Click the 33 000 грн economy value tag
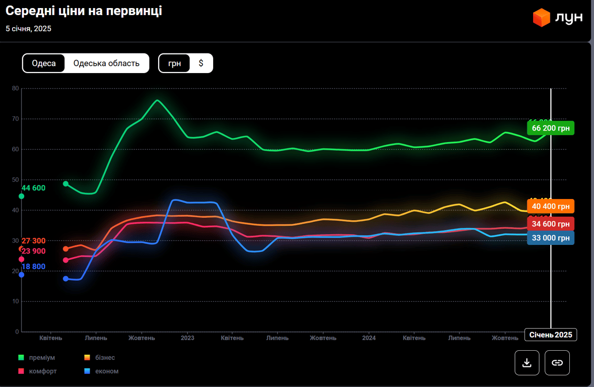Image resolution: width=594 pixels, height=387 pixels. coord(551,238)
